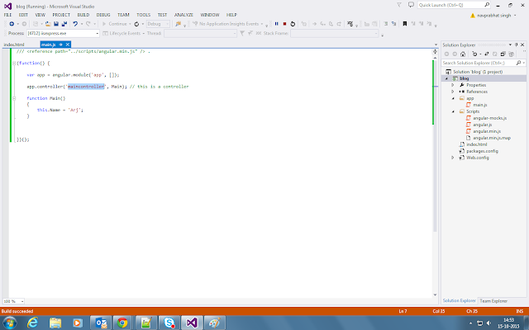Select the Solution Explorer bottom tab
The image size is (529, 330).
pyautogui.click(x=460, y=300)
